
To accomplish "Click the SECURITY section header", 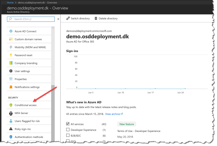I will (x=13, y=97).
